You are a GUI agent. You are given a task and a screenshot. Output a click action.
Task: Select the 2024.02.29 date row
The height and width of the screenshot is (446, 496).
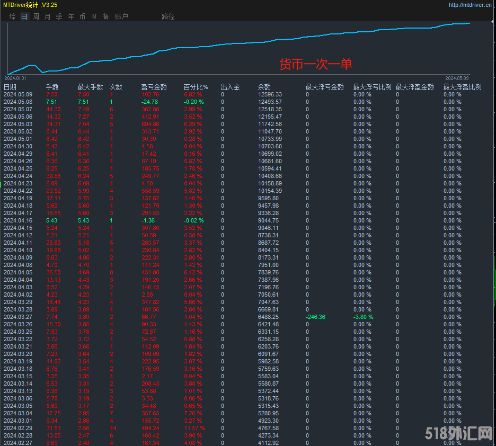tap(18, 429)
